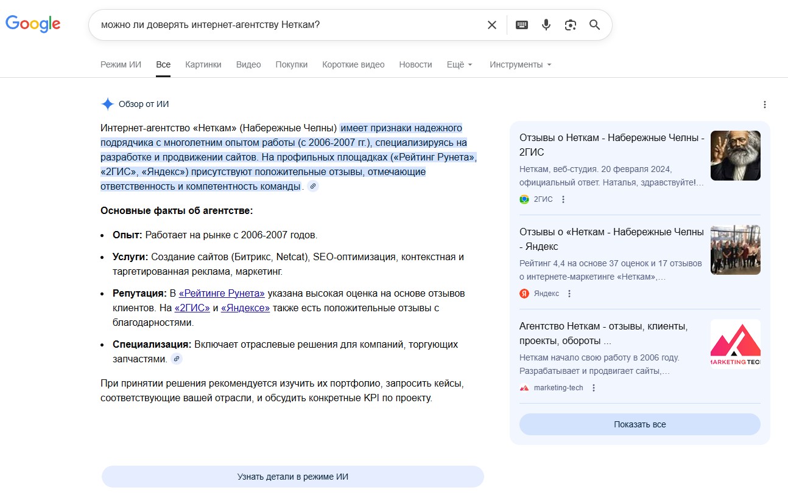This screenshot has height=493, width=788.
Task: Open search by image camera icon
Action: (x=571, y=25)
